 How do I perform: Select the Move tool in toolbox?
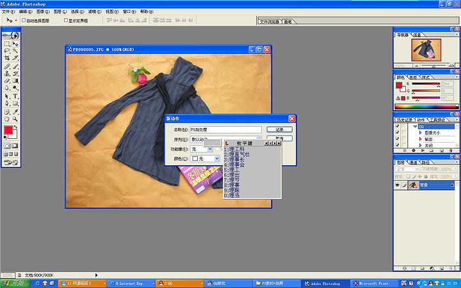click(15, 43)
